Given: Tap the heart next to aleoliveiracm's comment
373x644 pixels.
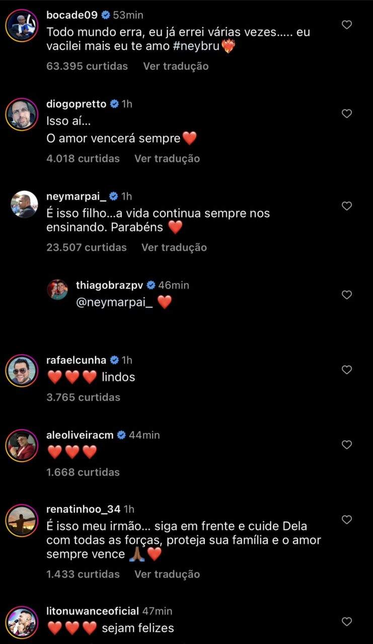Looking at the screenshot, I should click(347, 445).
